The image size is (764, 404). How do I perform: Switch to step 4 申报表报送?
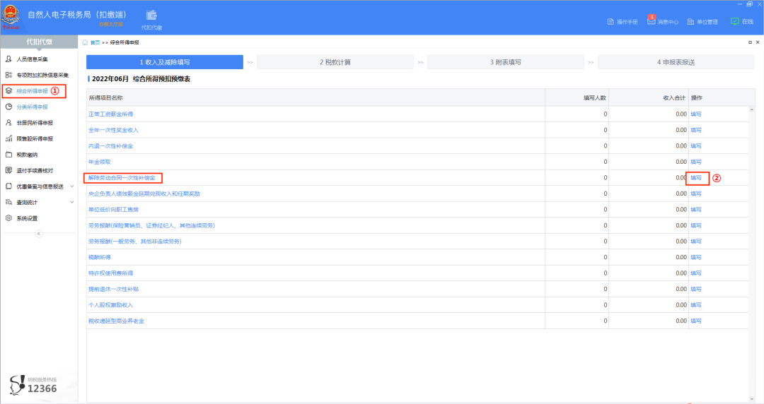pos(675,62)
